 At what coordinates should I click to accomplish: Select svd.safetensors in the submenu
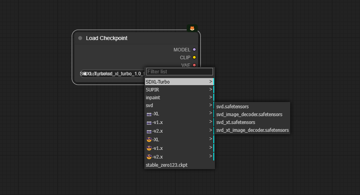pos(252,107)
